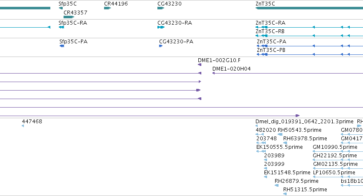Click the ZnT35C-RA transcript label

click(270, 23)
